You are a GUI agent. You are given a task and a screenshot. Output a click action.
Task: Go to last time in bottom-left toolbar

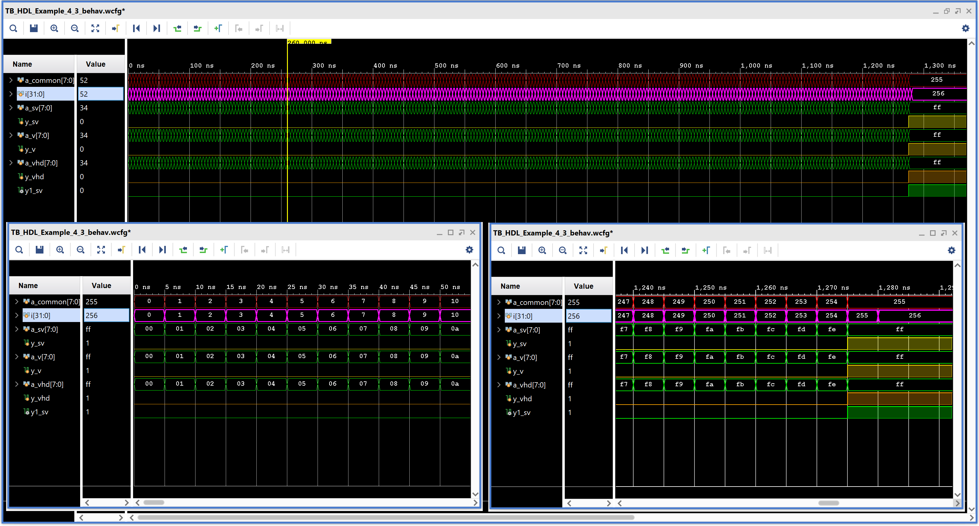(163, 250)
